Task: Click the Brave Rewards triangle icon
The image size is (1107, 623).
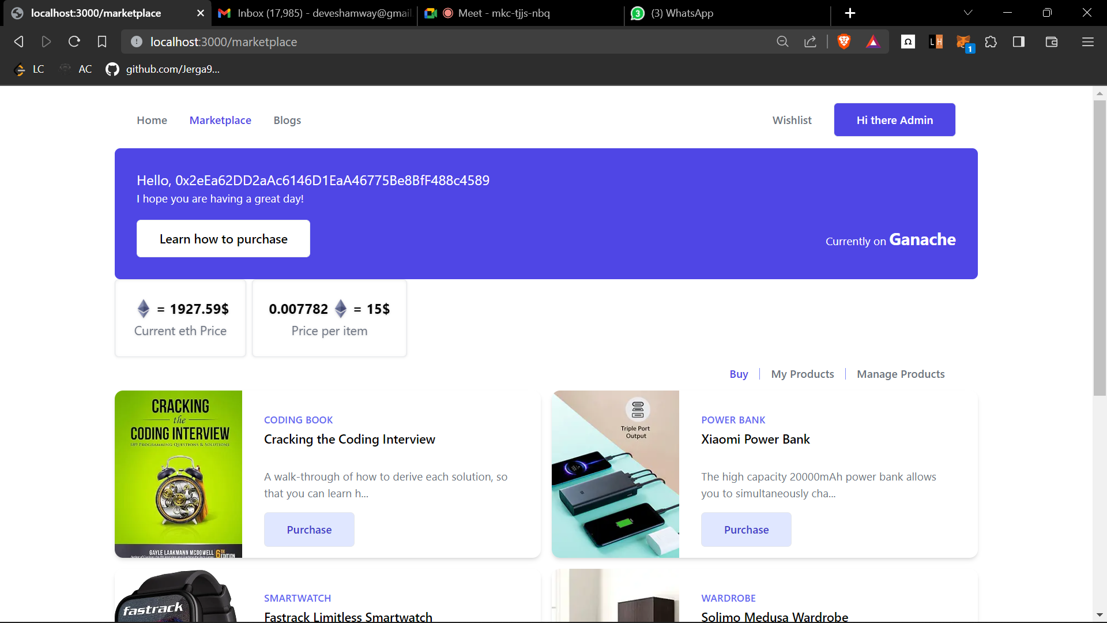Action: coord(872,42)
